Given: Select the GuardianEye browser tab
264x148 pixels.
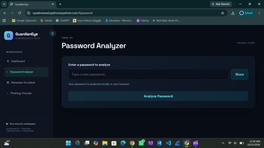Looking at the screenshot, I should [x=32, y=4].
